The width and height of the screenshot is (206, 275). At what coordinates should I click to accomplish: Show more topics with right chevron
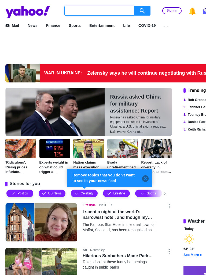(165, 194)
